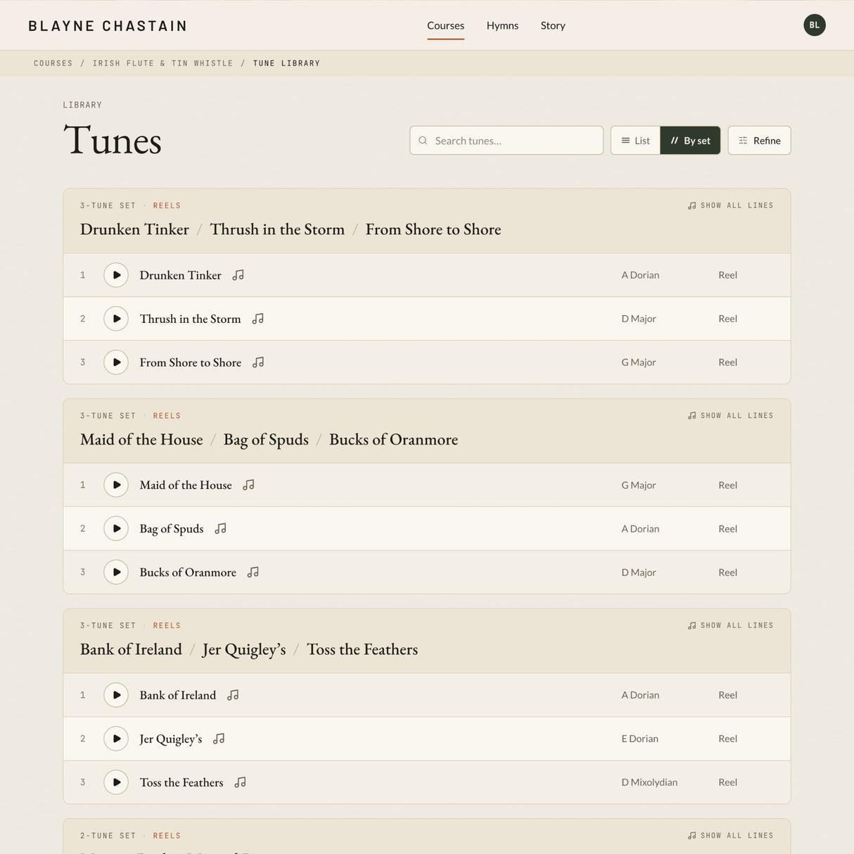Open the Hymns tab
This screenshot has height=854, width=854.
(x=502, y=25)
